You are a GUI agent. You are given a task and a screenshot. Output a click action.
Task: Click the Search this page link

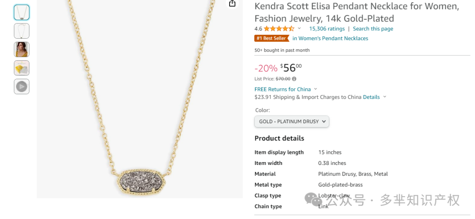coord(373,29)
